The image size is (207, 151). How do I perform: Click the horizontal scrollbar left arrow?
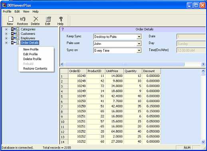(62, 64)
